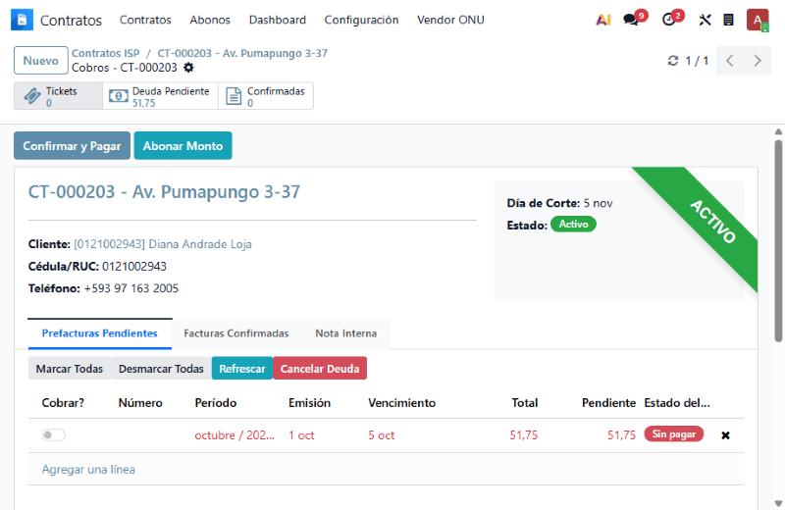The width and height of the screenshot is (785, 510).
Task: Open the activities clock icon with 2 badge
Action: click(669, 20)
